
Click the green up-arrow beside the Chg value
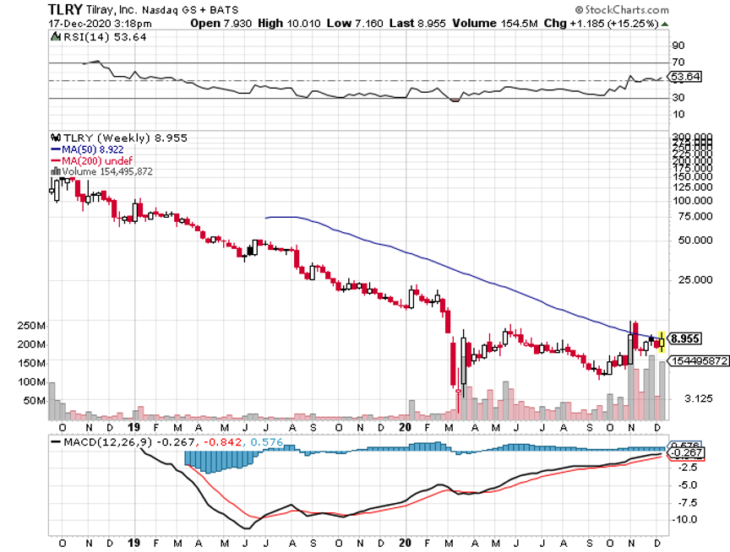pyautogui.click(x=664, y=24)
